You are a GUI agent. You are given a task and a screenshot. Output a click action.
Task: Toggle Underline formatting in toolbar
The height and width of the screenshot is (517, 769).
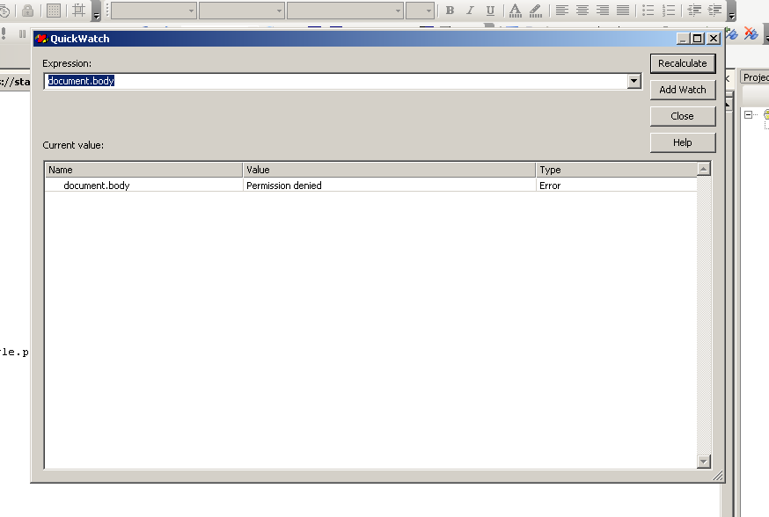click(489, 11)
